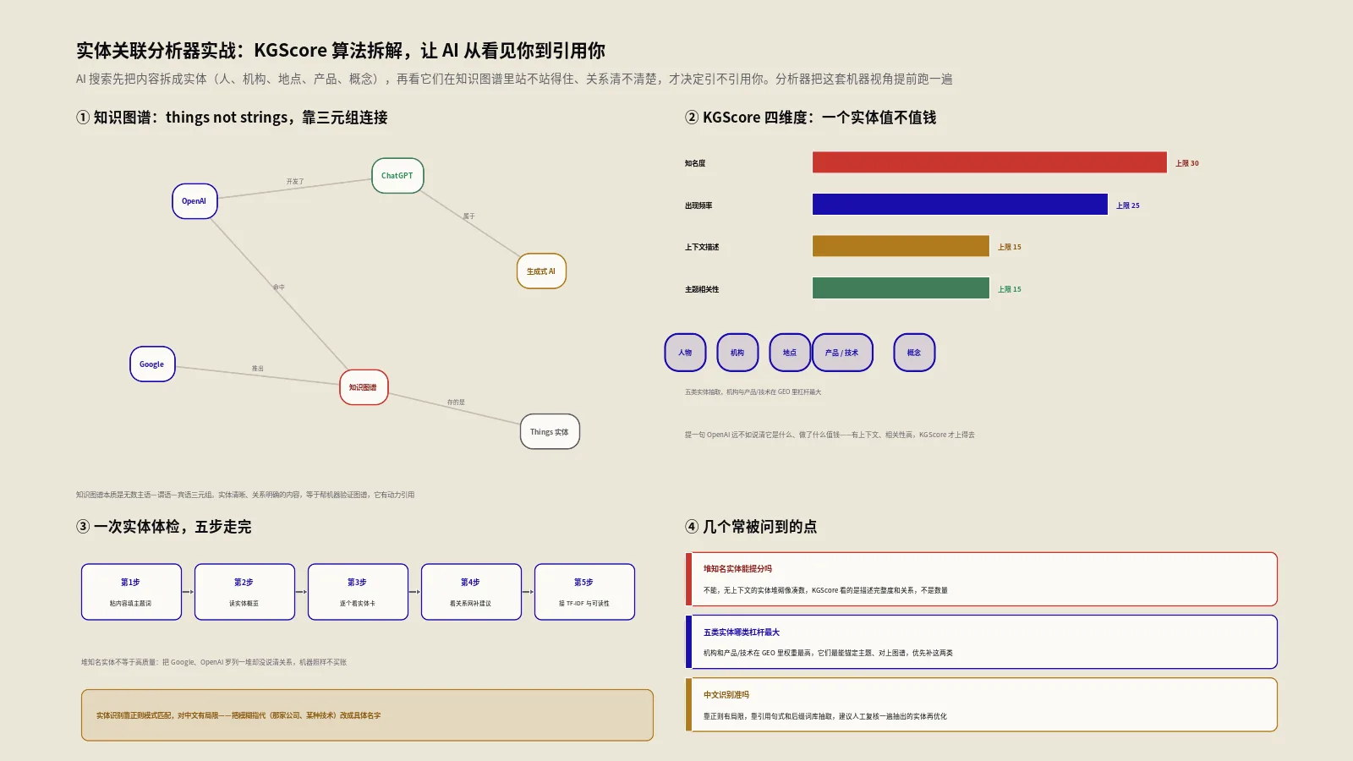The image size is (1353, 761).
Task: Click the 上限 30 value label
Action: click(1187, 163)
